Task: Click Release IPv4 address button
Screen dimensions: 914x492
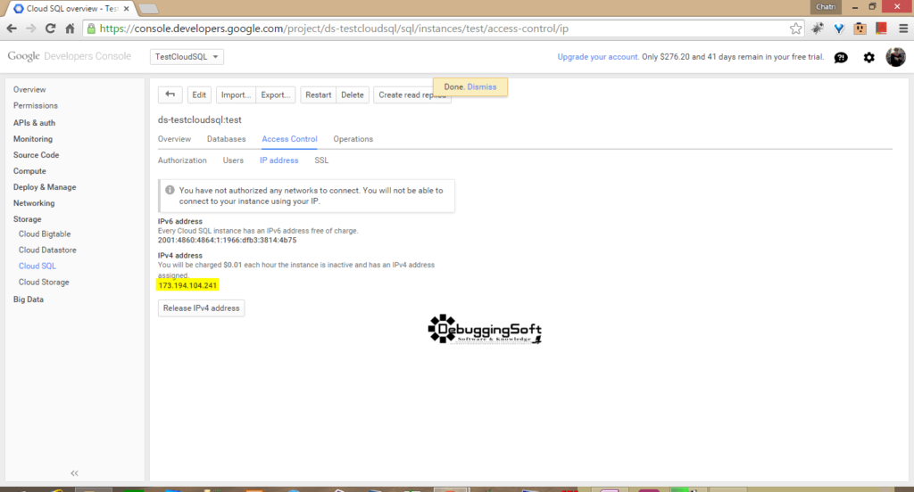Action: click(x=201, y=308)
